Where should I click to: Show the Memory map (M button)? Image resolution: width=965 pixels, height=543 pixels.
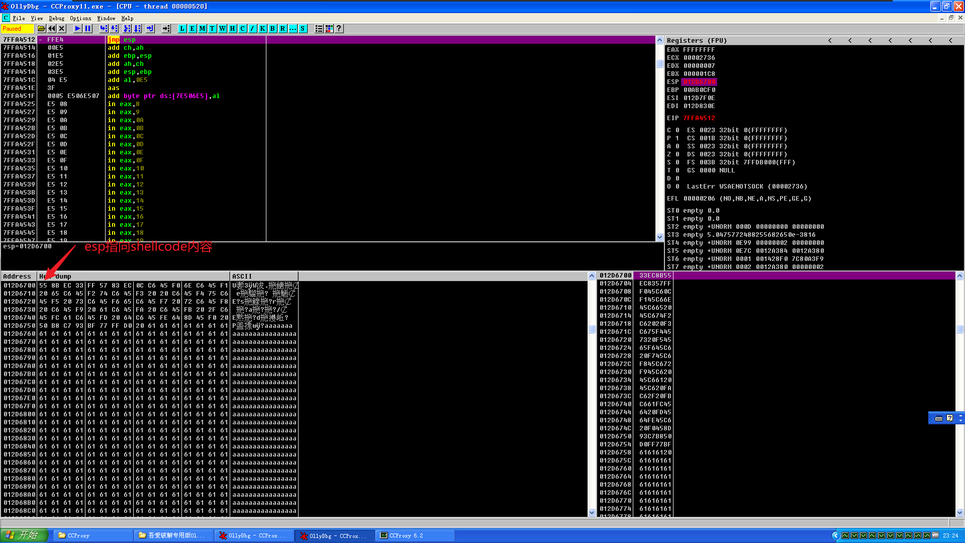pos(202,29)
